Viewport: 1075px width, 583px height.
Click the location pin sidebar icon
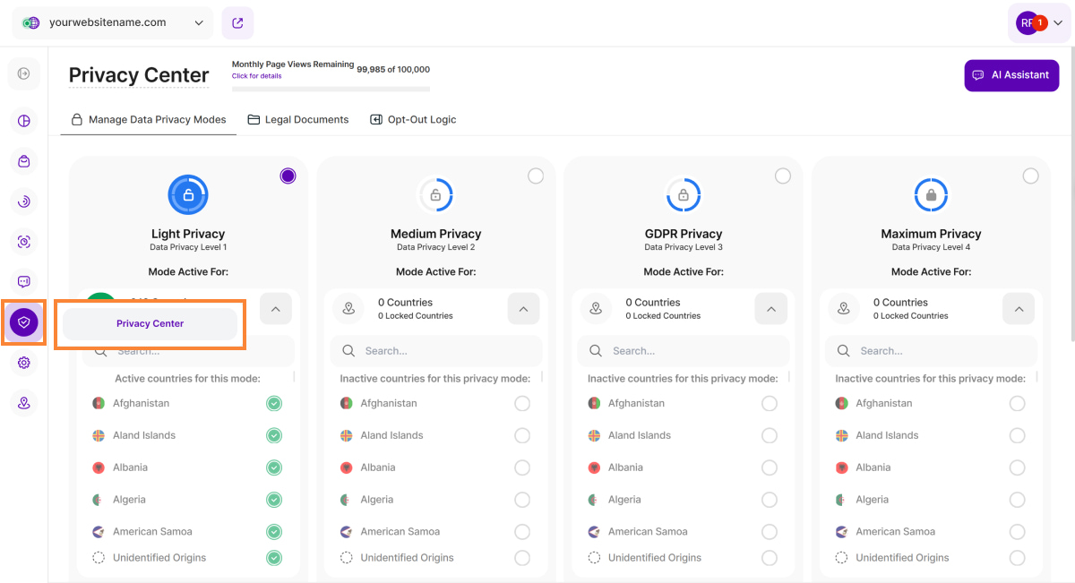click(x=24, y=403)
